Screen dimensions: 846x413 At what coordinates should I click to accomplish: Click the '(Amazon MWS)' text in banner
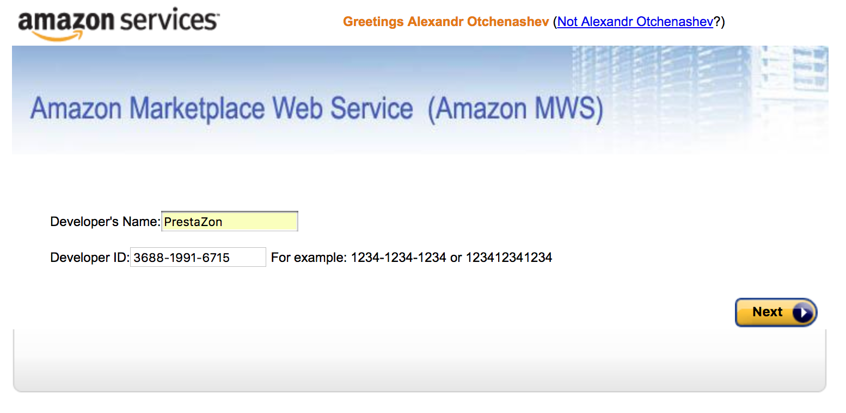pyautogui.click(x=516, y=109)
